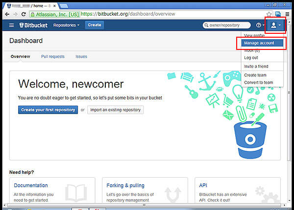
Task: Click the browser forward arrow
Action: pyautogui.click(x=15, y=14)
